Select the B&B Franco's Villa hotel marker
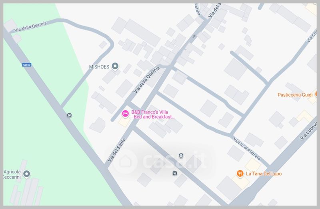The height and width of the screenshot is (209, 320). click(125, 113)
